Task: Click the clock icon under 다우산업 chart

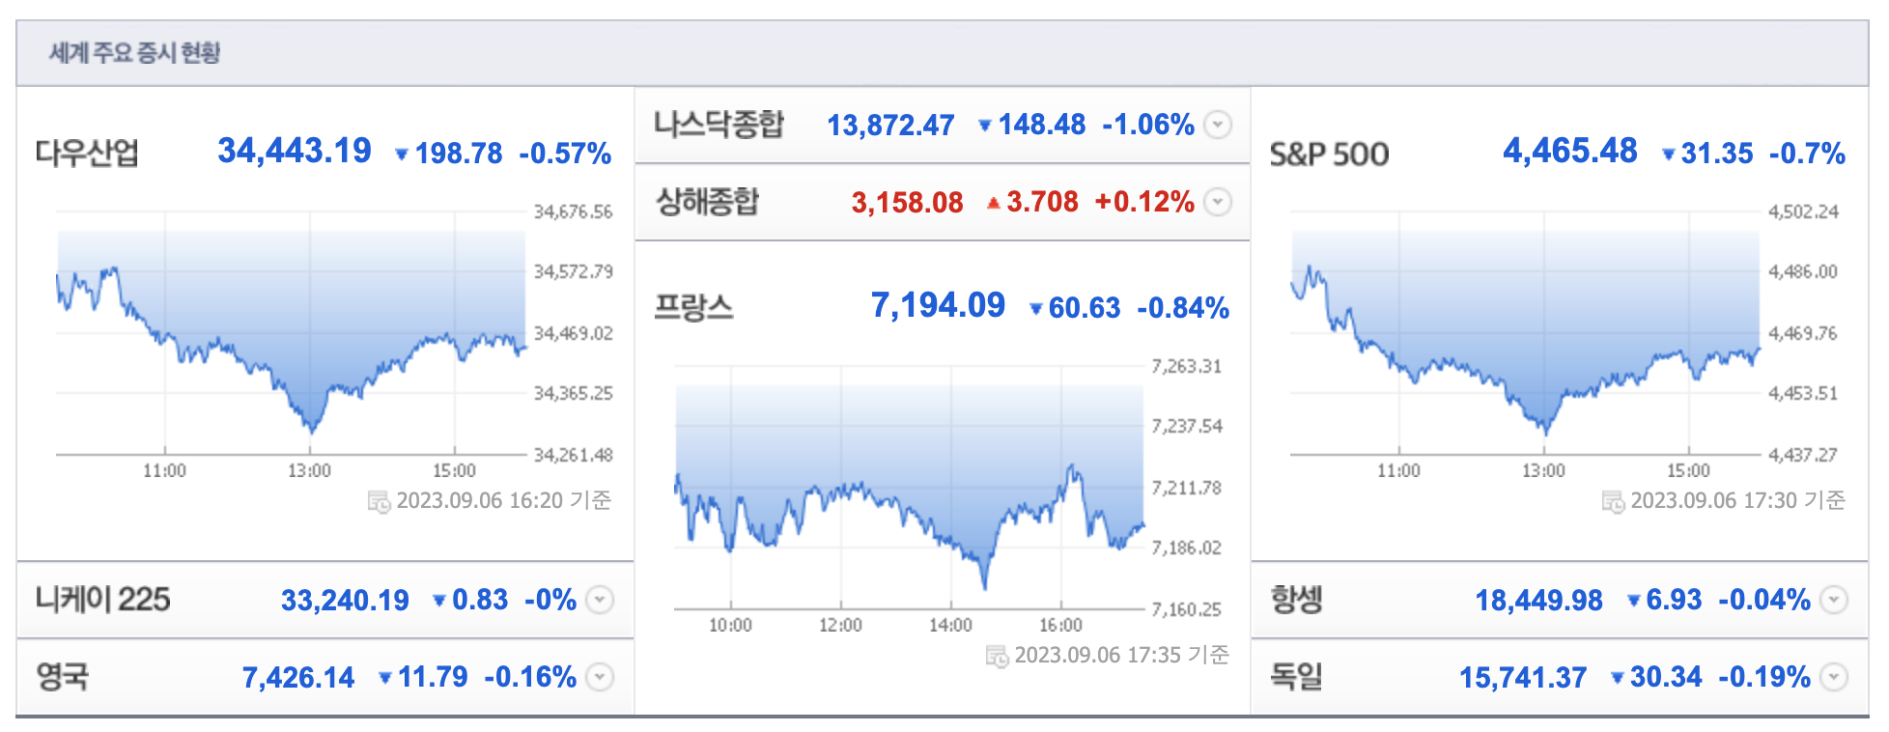Action: coord(379,501)
